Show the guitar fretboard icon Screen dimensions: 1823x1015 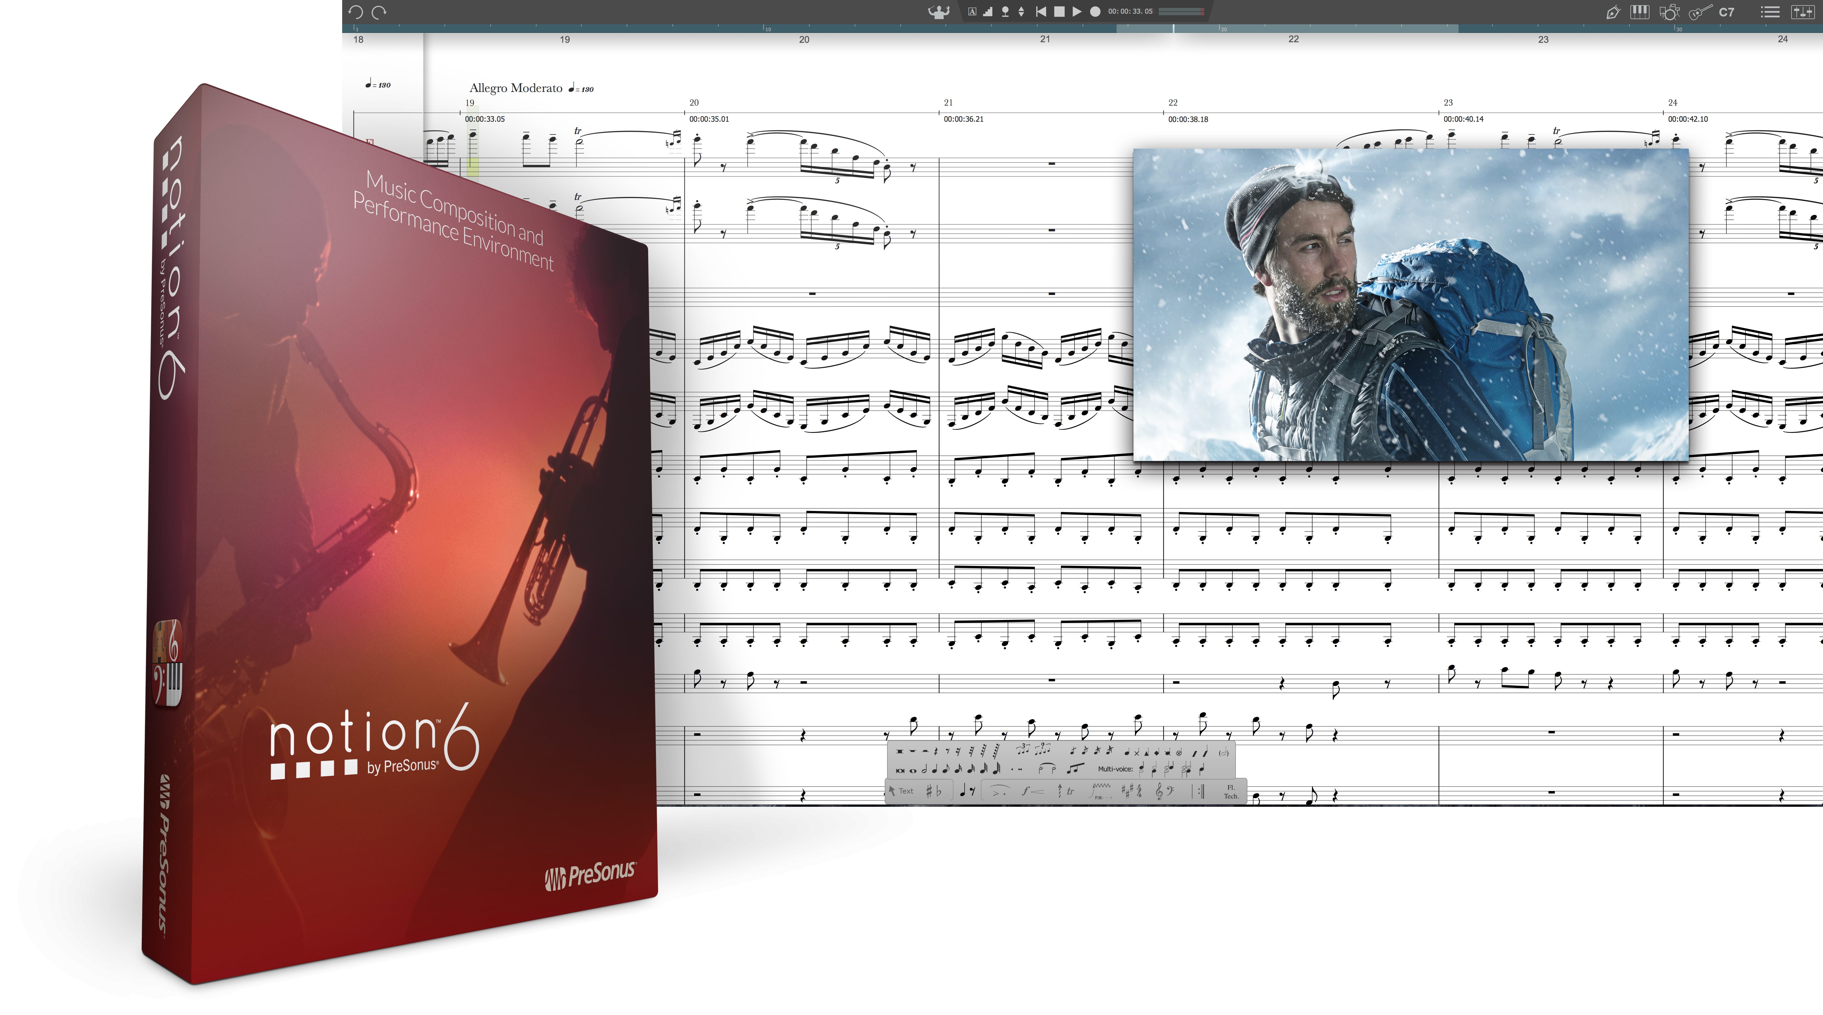tap(1700, 12)
